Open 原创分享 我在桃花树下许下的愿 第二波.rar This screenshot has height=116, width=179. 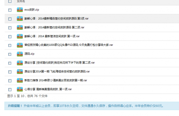[x=60, y=63]
